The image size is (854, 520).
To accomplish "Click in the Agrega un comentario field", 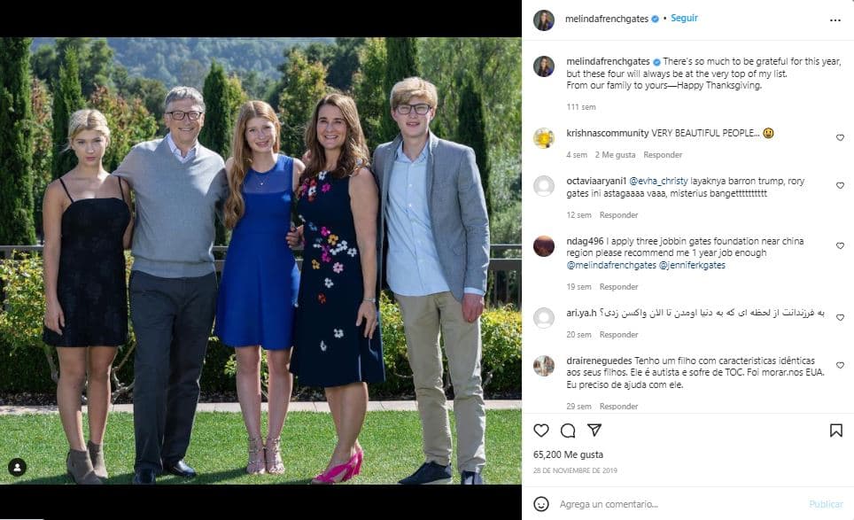I will coord(673,504).
